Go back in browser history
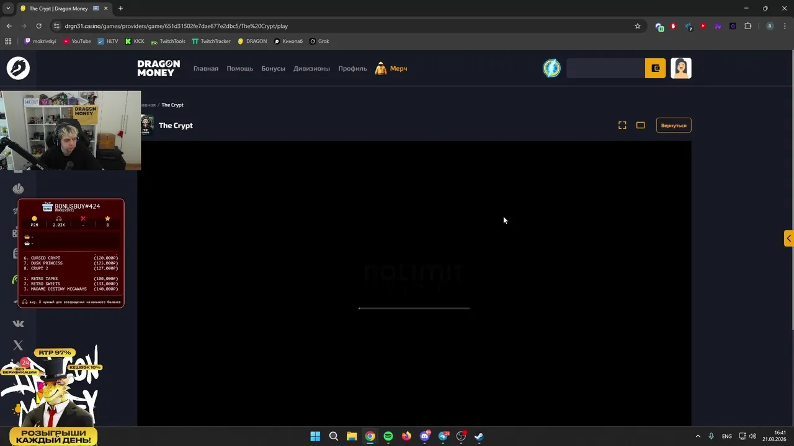The width and height of the screenshot is (794, 446). click(x=9, y=26)
